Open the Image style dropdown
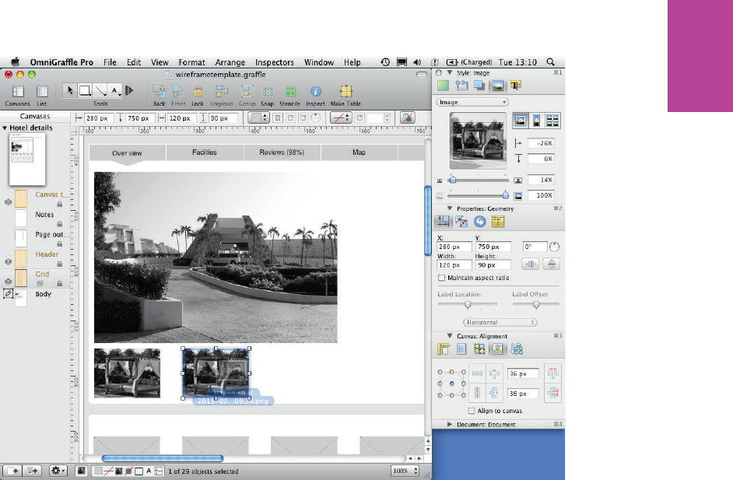733x480 pixels. [x=472, y=102]
